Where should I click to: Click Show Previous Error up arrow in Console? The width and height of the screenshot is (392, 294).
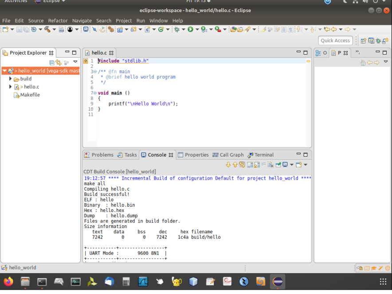pos(235,165)
